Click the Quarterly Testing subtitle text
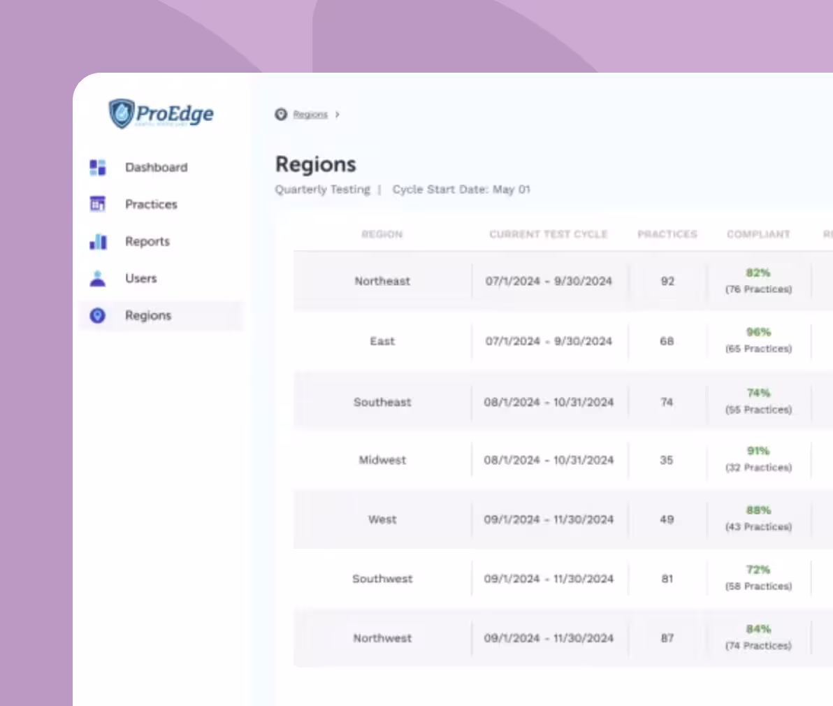The height and width of the screenshot is (706, 833). pyautogui.click(x=322, y=189)
